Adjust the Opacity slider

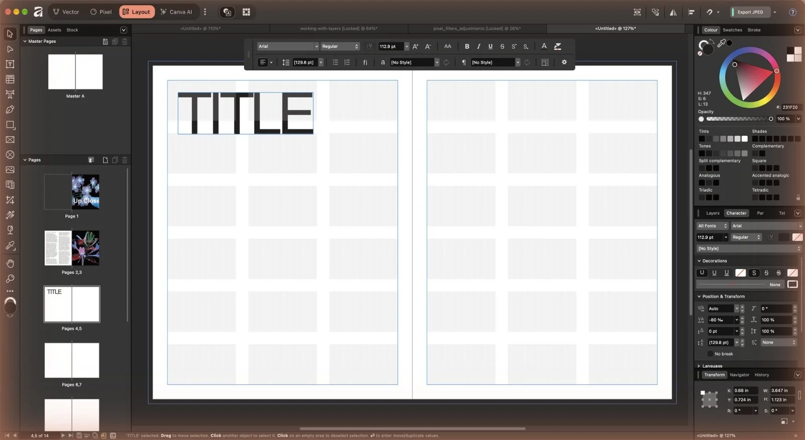[x=739, y=119]
